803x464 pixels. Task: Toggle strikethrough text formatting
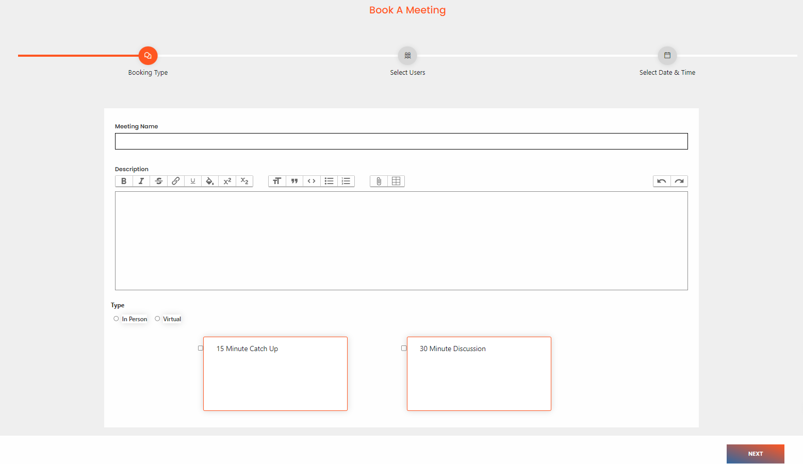pyautogui.click(x=159, y=181)
